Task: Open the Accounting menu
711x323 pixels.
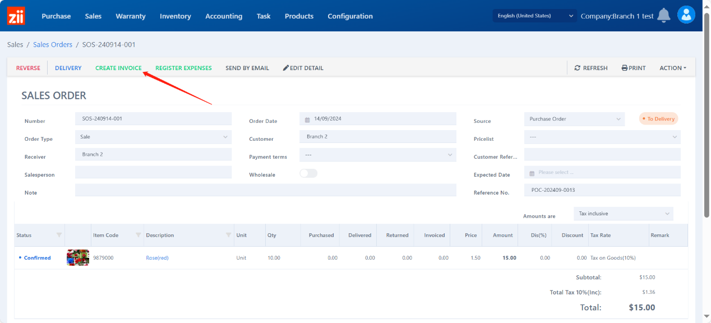Action: [224, 16]
